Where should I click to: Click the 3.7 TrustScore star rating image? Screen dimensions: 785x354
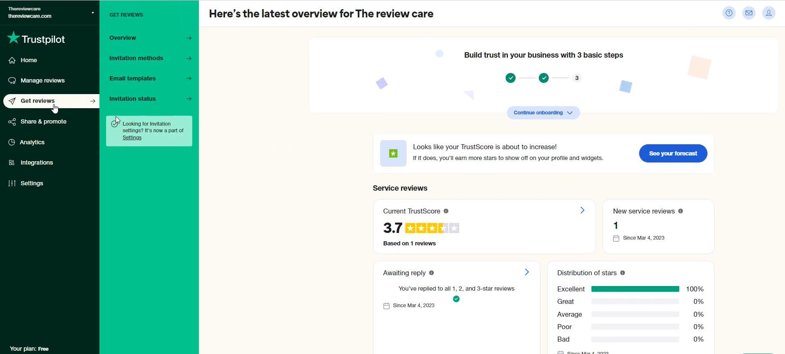(x=432, y=228)
